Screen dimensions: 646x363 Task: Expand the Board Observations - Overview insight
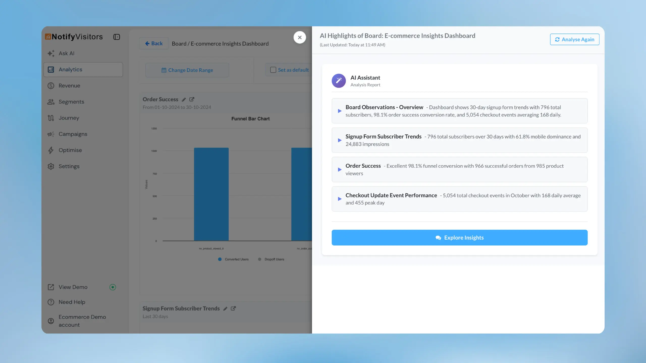tap(339, 111)
